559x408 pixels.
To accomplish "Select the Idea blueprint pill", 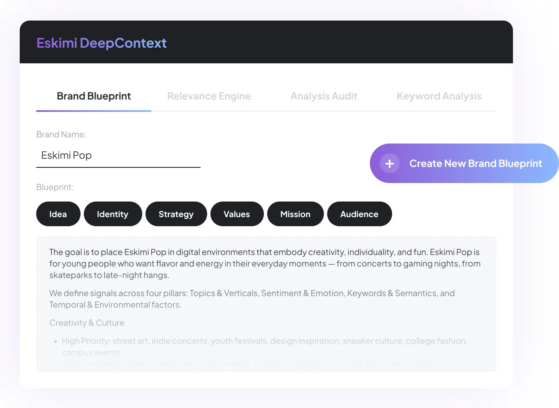I will pyautogui.click(x=58, y=214).
